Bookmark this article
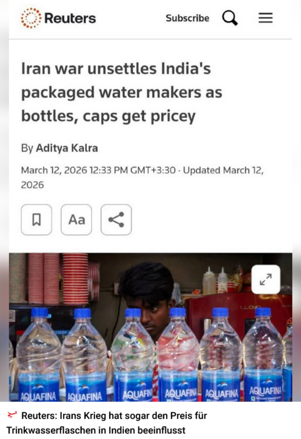 point(36,219)
